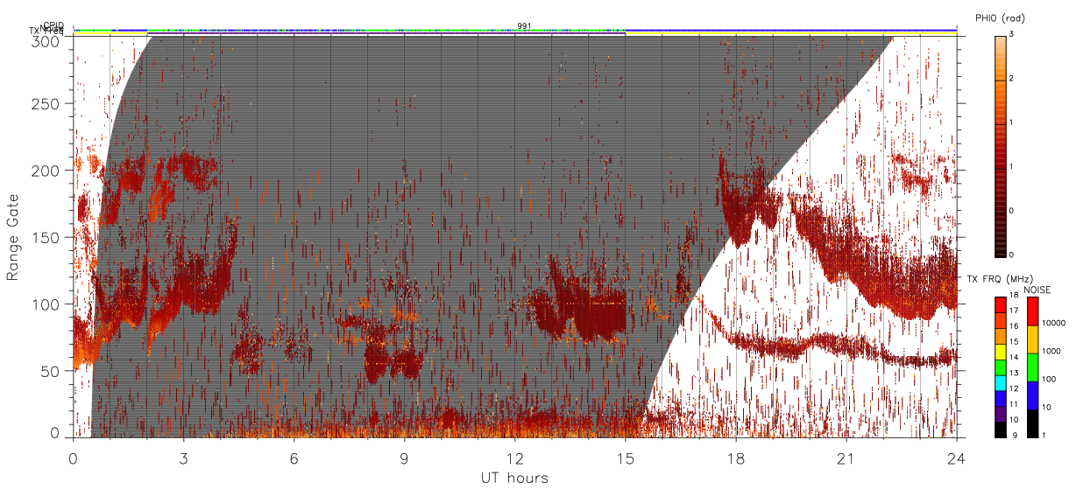Click the red 17–18 MHz TX FRQ swatch
1076x496 pixels.
1000,305
